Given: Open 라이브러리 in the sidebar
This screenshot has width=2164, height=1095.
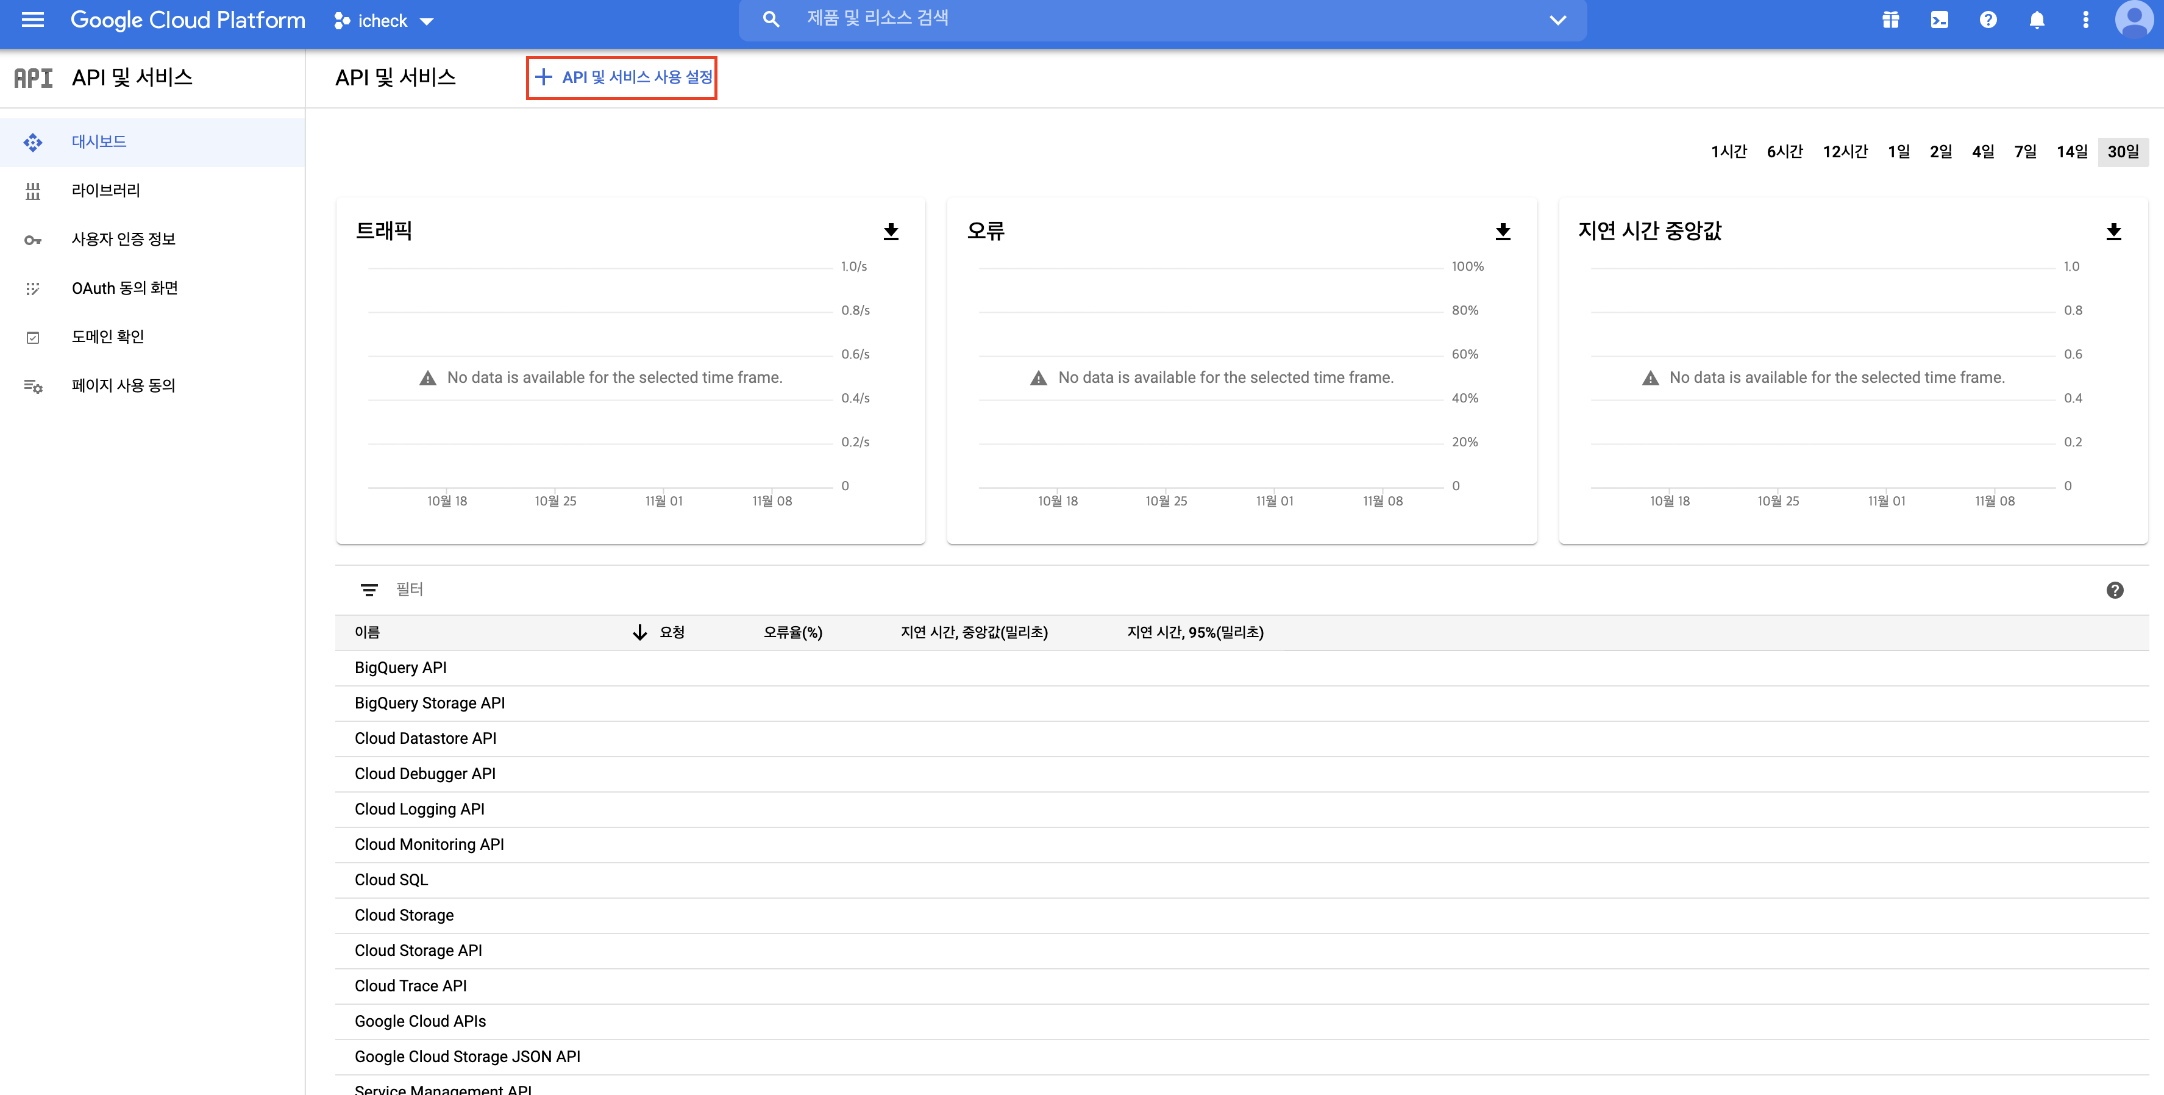Looking at the screenshot, I should (x=106, y=191).
